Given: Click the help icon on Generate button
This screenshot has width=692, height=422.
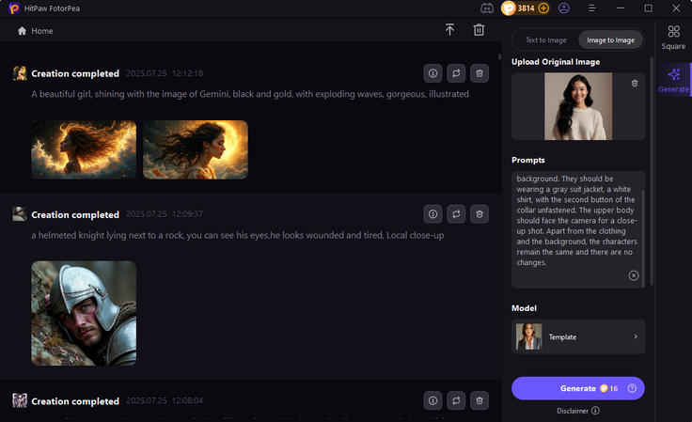Looking at the screenshot, I should 632,388.
